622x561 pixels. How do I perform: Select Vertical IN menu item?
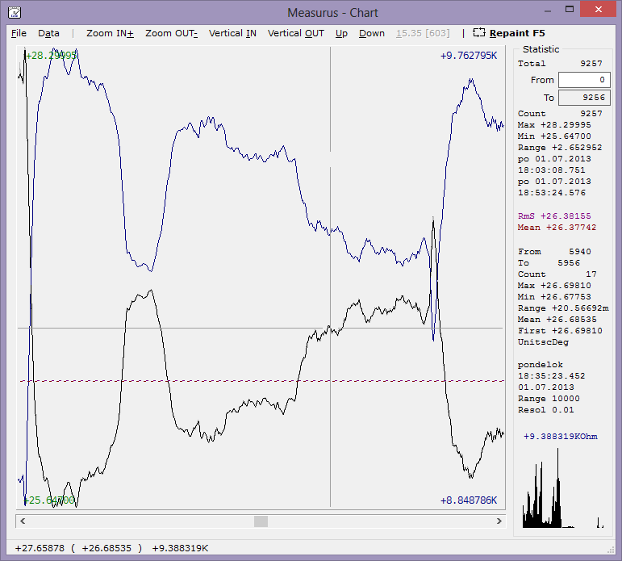coord(232,33)
